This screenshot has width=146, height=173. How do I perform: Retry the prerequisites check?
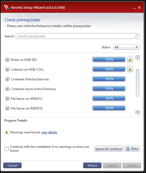tap(132, 149)
